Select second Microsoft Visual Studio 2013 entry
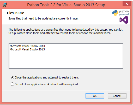This screenshot has height=105, width=133. point(27,49)
